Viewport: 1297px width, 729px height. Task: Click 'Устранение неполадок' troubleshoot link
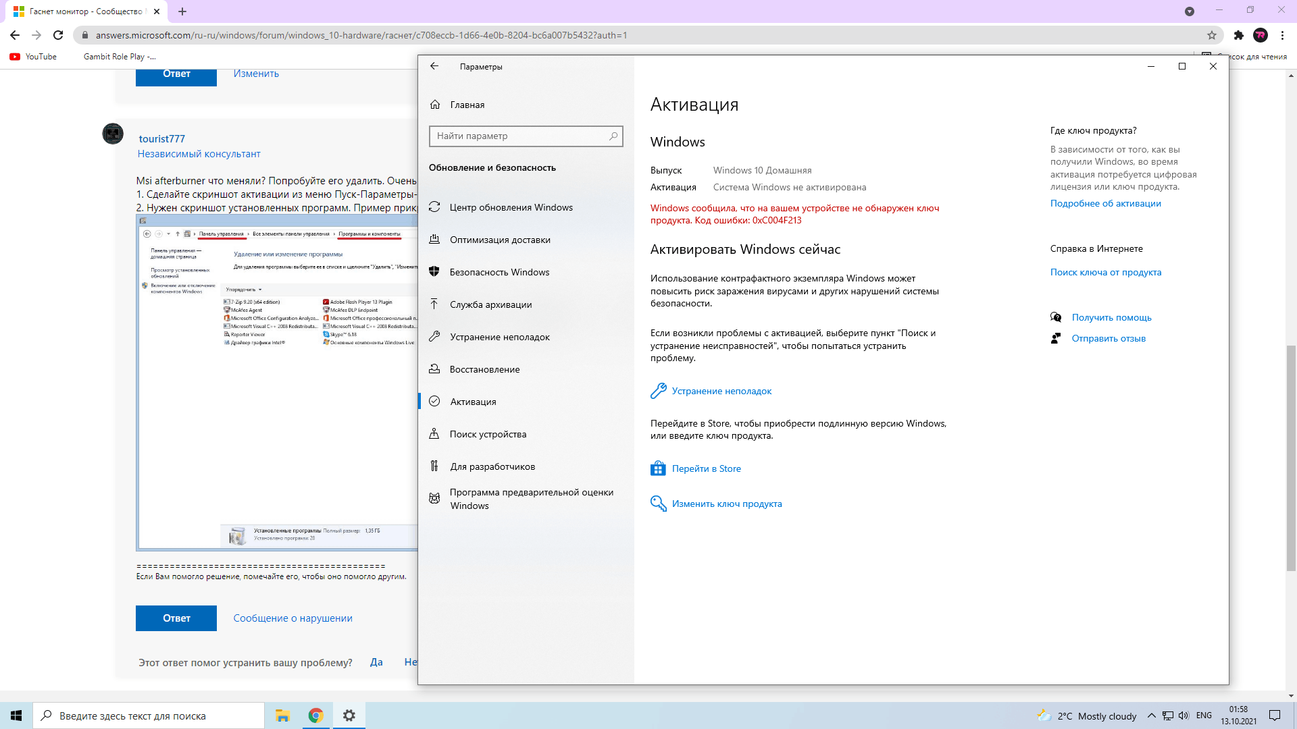(721, 391)
